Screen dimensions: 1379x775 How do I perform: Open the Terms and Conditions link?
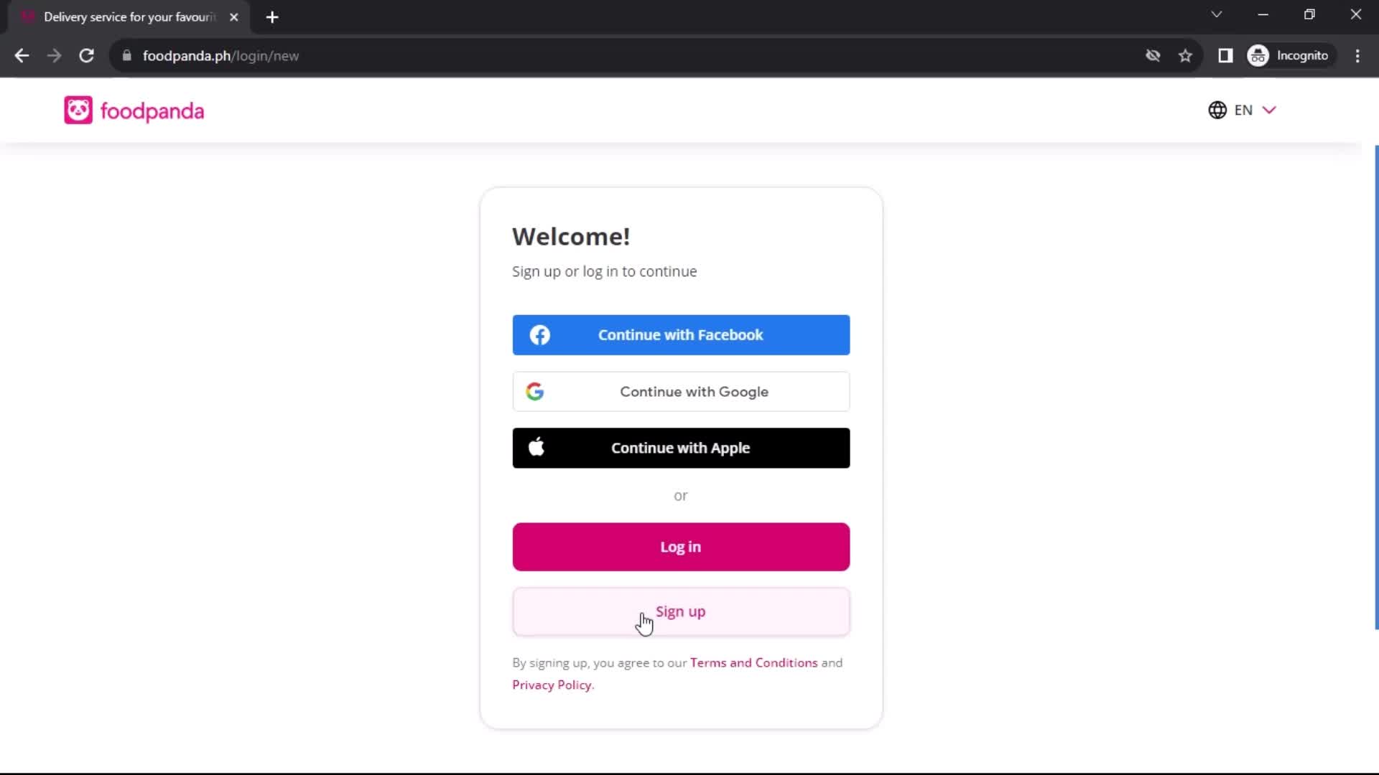pyautogui.click(x=753, y=662)
